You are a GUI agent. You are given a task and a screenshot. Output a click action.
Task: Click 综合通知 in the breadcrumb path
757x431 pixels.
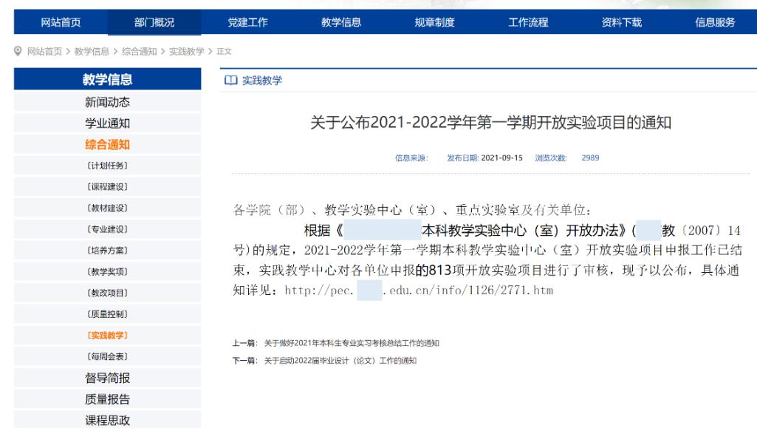tap(138, 51)
